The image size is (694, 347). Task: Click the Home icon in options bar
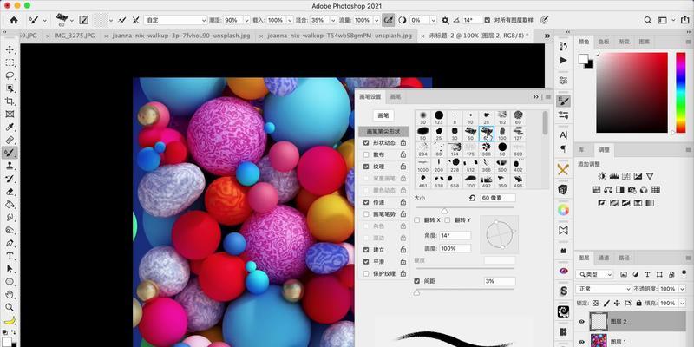tap(14, 20)
